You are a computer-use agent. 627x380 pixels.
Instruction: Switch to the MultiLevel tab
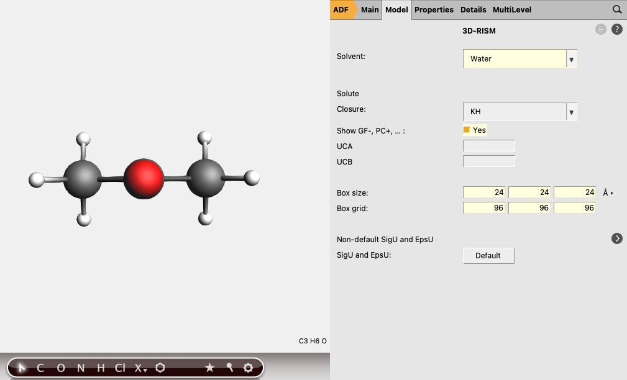click(x=512, y=10)
